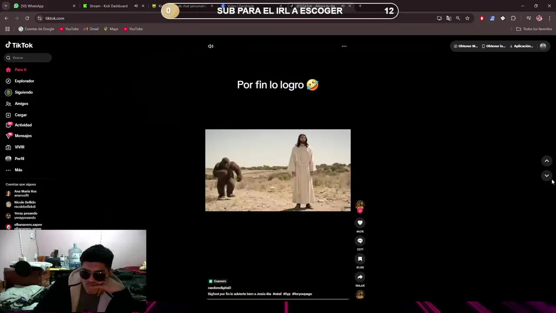Screen dimensions: 556x313
Task: Open the #foryoupage hashtag
Action: (302, 294)
